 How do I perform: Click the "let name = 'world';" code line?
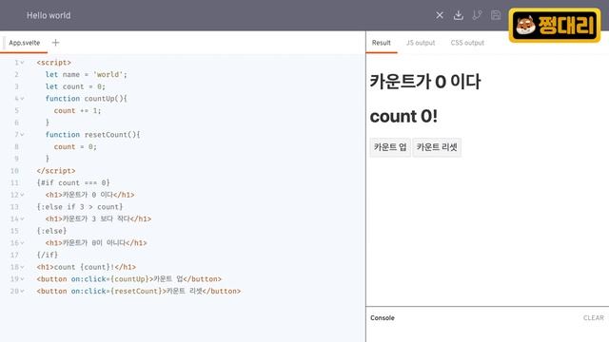87,74
